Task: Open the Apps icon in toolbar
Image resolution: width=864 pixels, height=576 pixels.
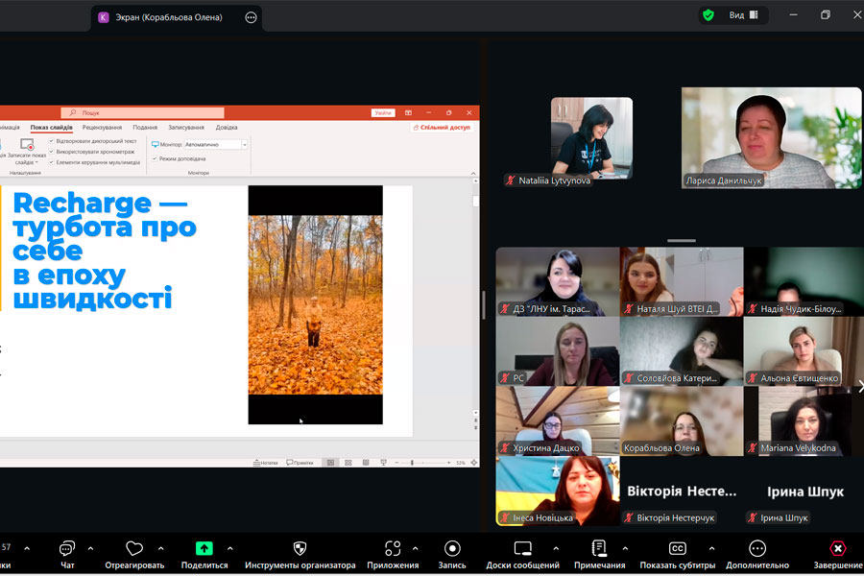Action: click(393, 548)
